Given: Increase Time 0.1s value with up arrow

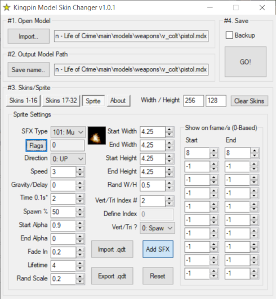Looking at the screenshot, I should (x=80, y=196).
